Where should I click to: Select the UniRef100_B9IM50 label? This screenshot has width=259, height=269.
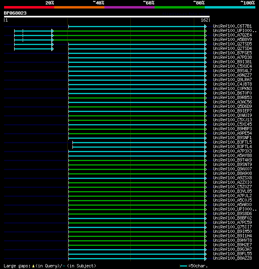[x=232, y=231]
